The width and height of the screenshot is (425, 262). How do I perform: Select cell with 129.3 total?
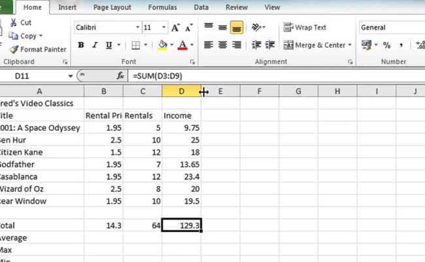point(182,225)
